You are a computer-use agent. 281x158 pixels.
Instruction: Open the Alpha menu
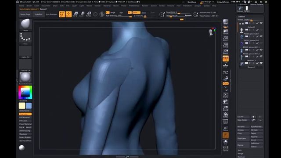[22, 6]
